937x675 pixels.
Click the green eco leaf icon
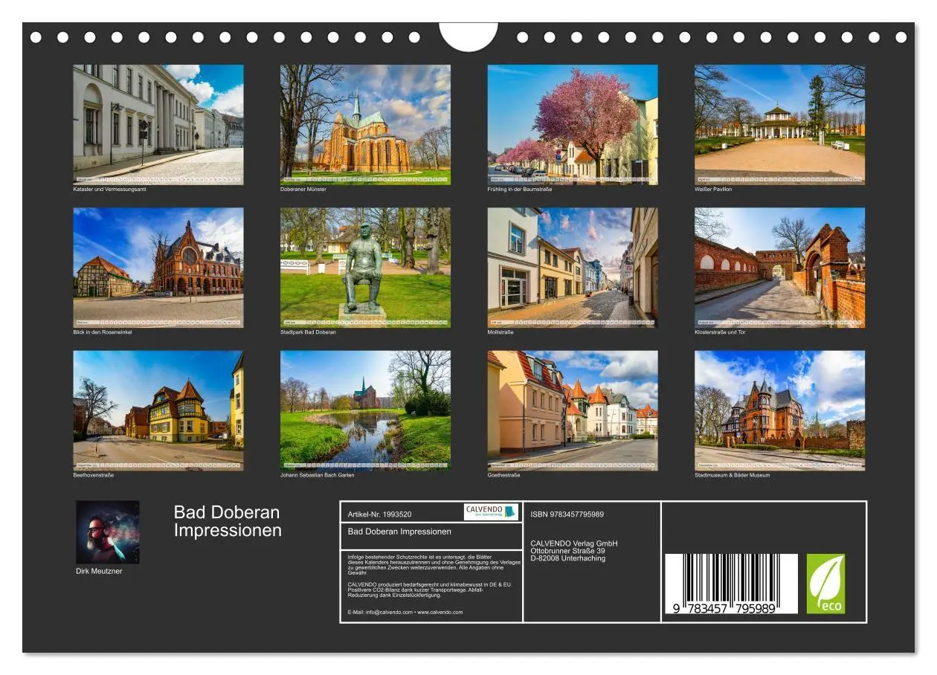[x=826, y=584]
